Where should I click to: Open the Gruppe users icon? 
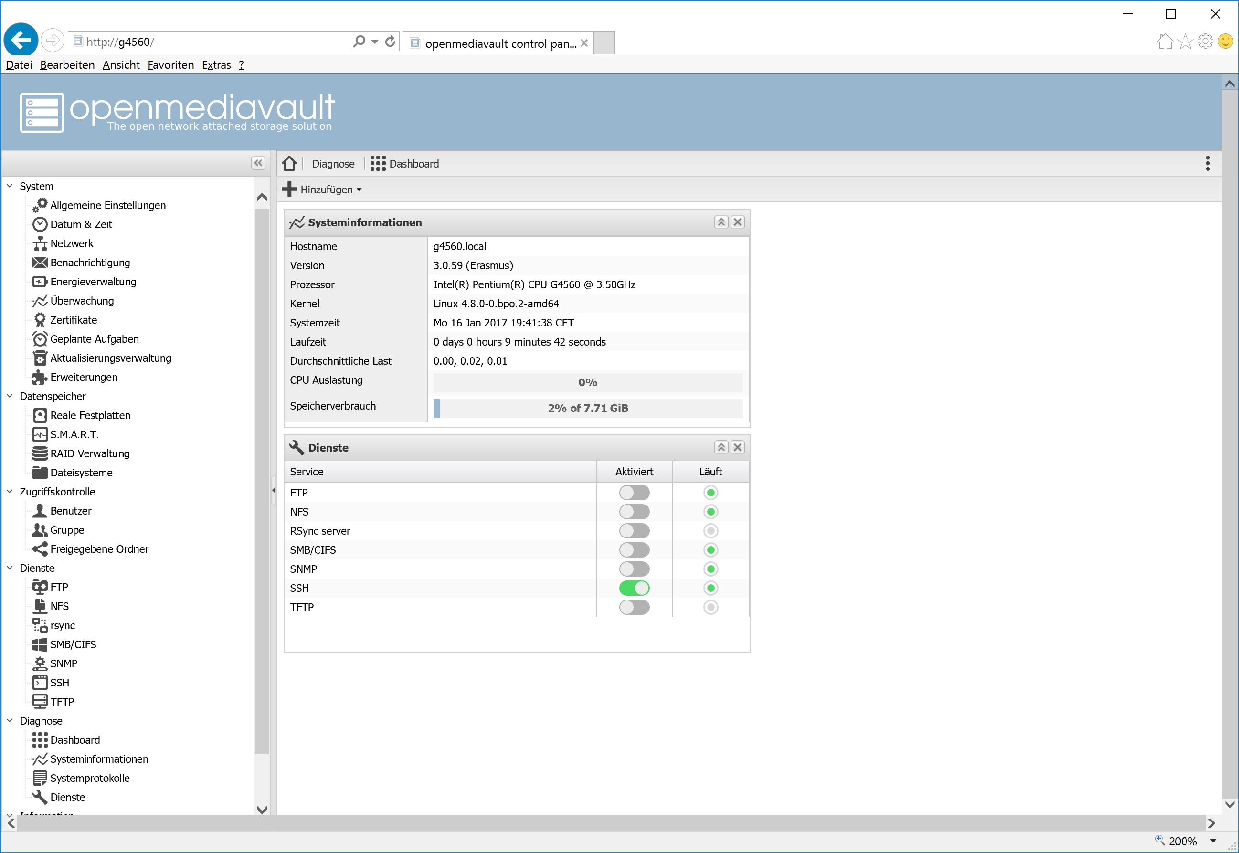(x=40, y=530)
